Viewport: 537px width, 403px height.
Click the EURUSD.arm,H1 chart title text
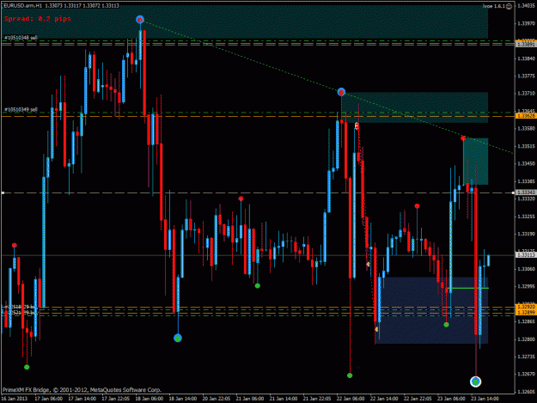22,6
